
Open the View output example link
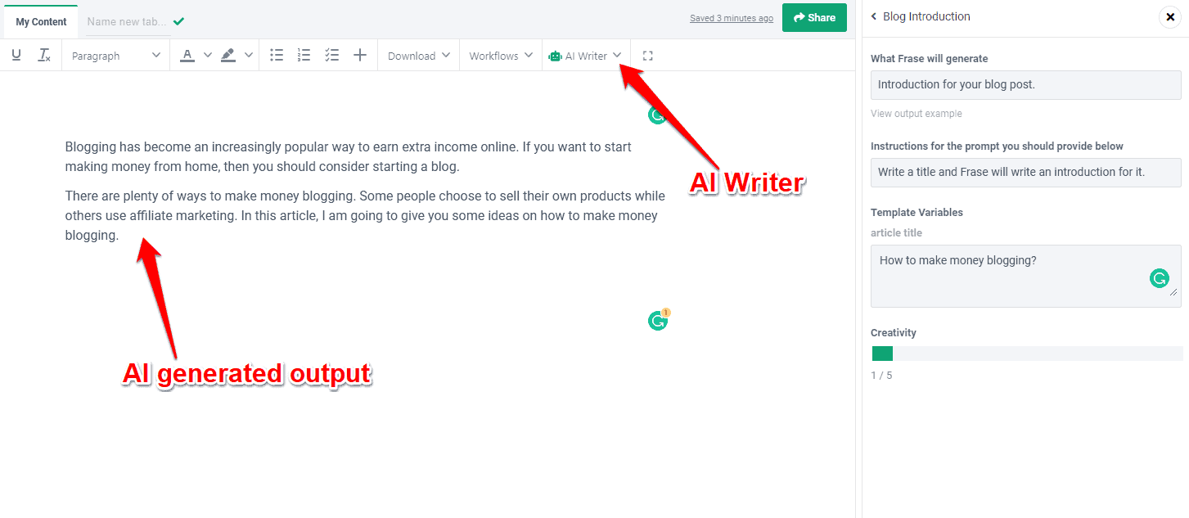(916, 114)
